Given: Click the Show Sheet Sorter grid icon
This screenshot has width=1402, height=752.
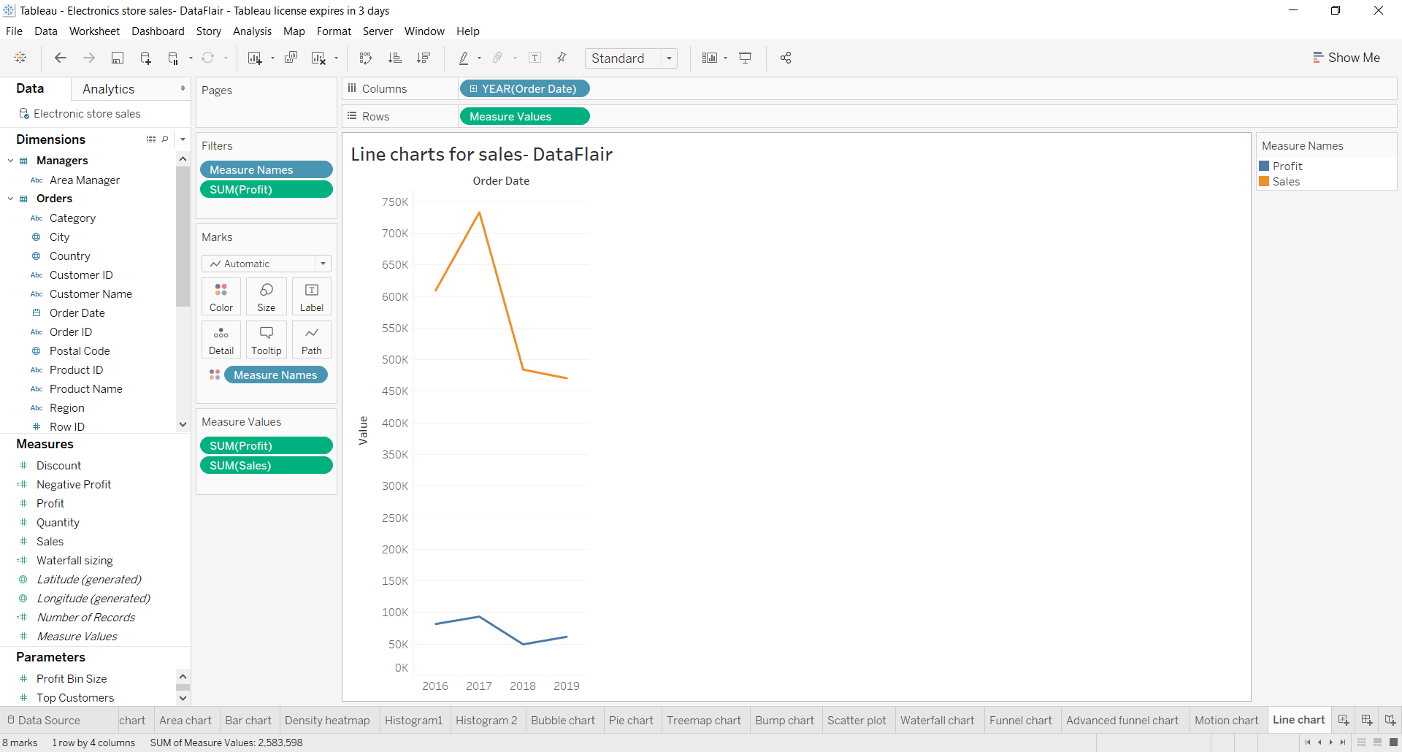Looking at the screenshot, I should (1362, 743).
